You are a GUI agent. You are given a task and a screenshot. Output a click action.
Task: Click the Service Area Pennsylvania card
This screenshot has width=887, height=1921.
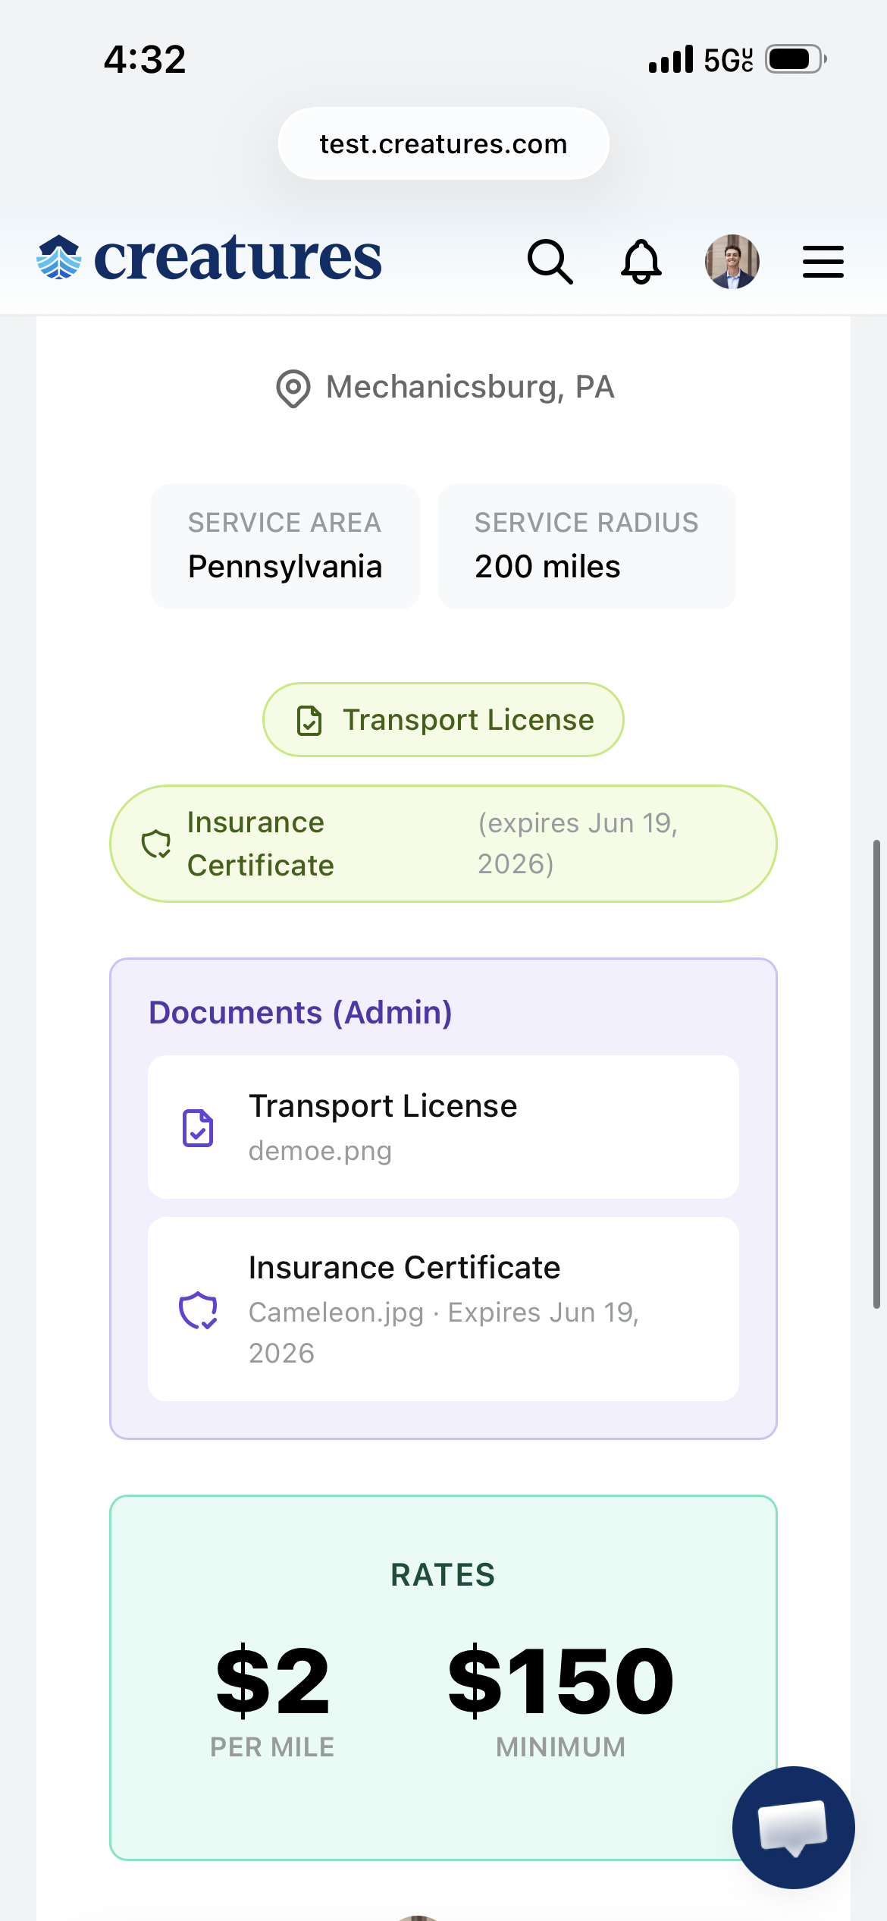tap(285, 546)
